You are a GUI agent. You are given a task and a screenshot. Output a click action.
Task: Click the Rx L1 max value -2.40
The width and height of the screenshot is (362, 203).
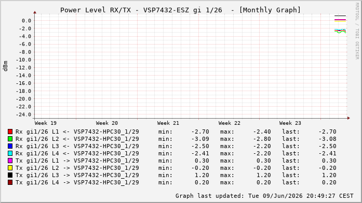tap(262, 132)
